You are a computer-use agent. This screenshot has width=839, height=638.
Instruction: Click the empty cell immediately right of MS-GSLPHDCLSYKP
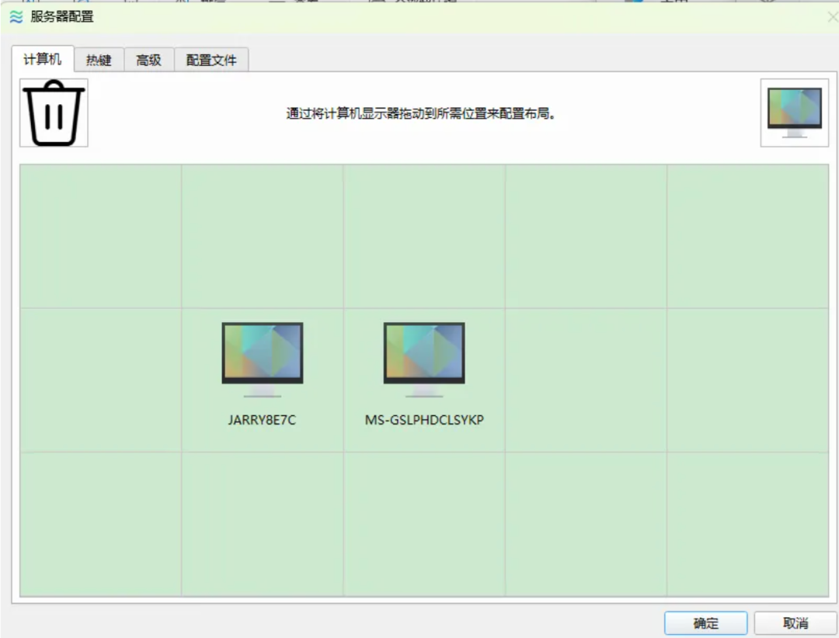click(586, 380)
